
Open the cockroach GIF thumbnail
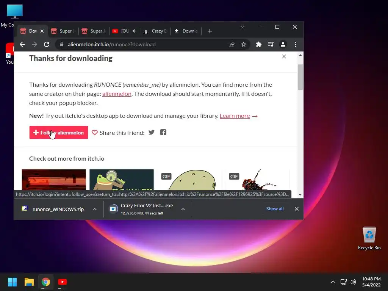pyautogui.click(x=257, y=180)
